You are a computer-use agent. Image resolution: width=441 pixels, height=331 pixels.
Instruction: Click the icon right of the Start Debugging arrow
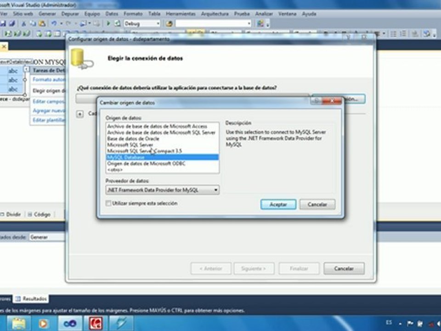(117, 23)
